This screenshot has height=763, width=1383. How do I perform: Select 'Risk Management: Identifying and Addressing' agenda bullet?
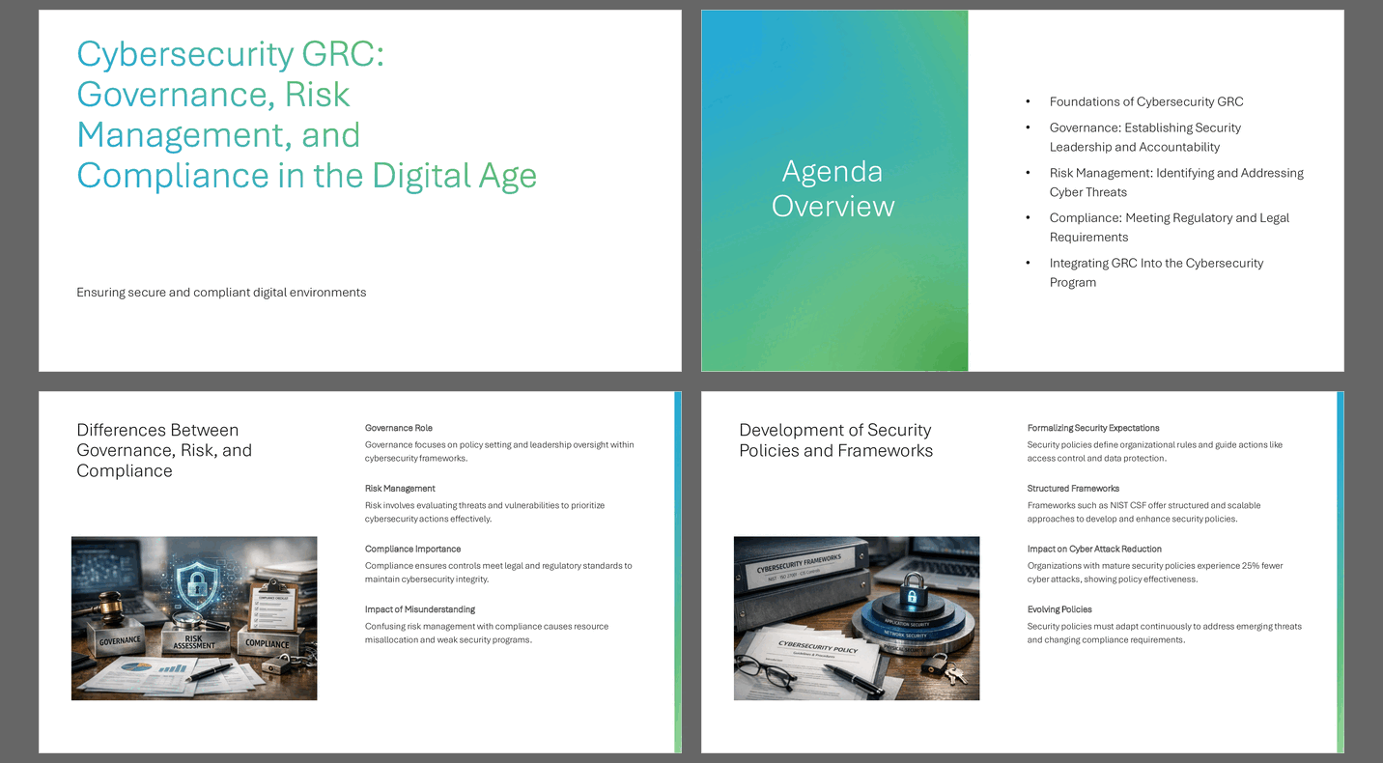click(1175, 183)
